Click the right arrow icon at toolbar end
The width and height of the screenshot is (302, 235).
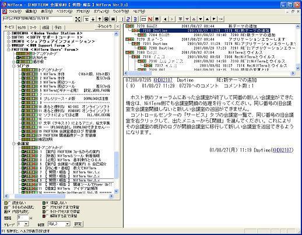point(220,19)
